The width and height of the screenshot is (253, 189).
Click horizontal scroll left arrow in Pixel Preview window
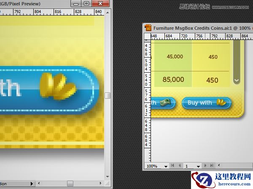click(39, 184)
